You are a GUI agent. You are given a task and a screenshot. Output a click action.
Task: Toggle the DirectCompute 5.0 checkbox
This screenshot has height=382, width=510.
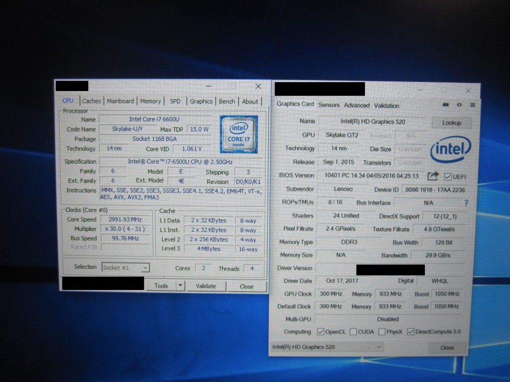[410, 332]
